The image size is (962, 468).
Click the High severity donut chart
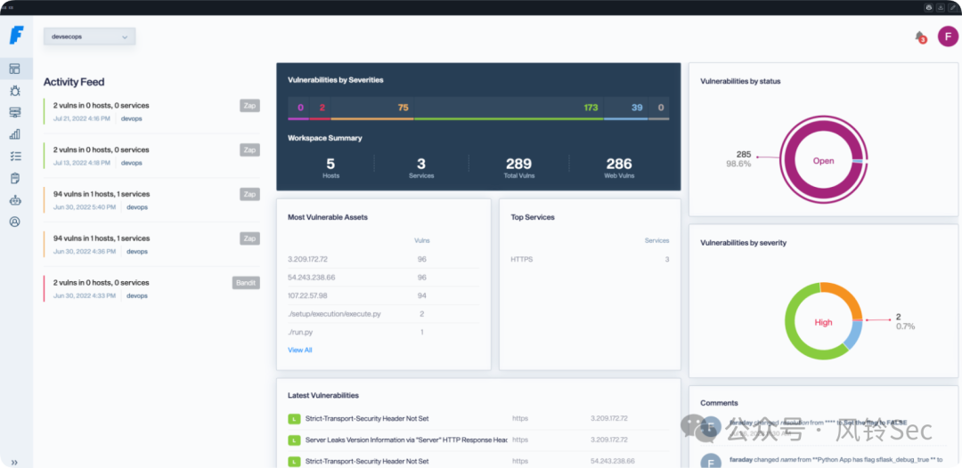click(823, 321)
